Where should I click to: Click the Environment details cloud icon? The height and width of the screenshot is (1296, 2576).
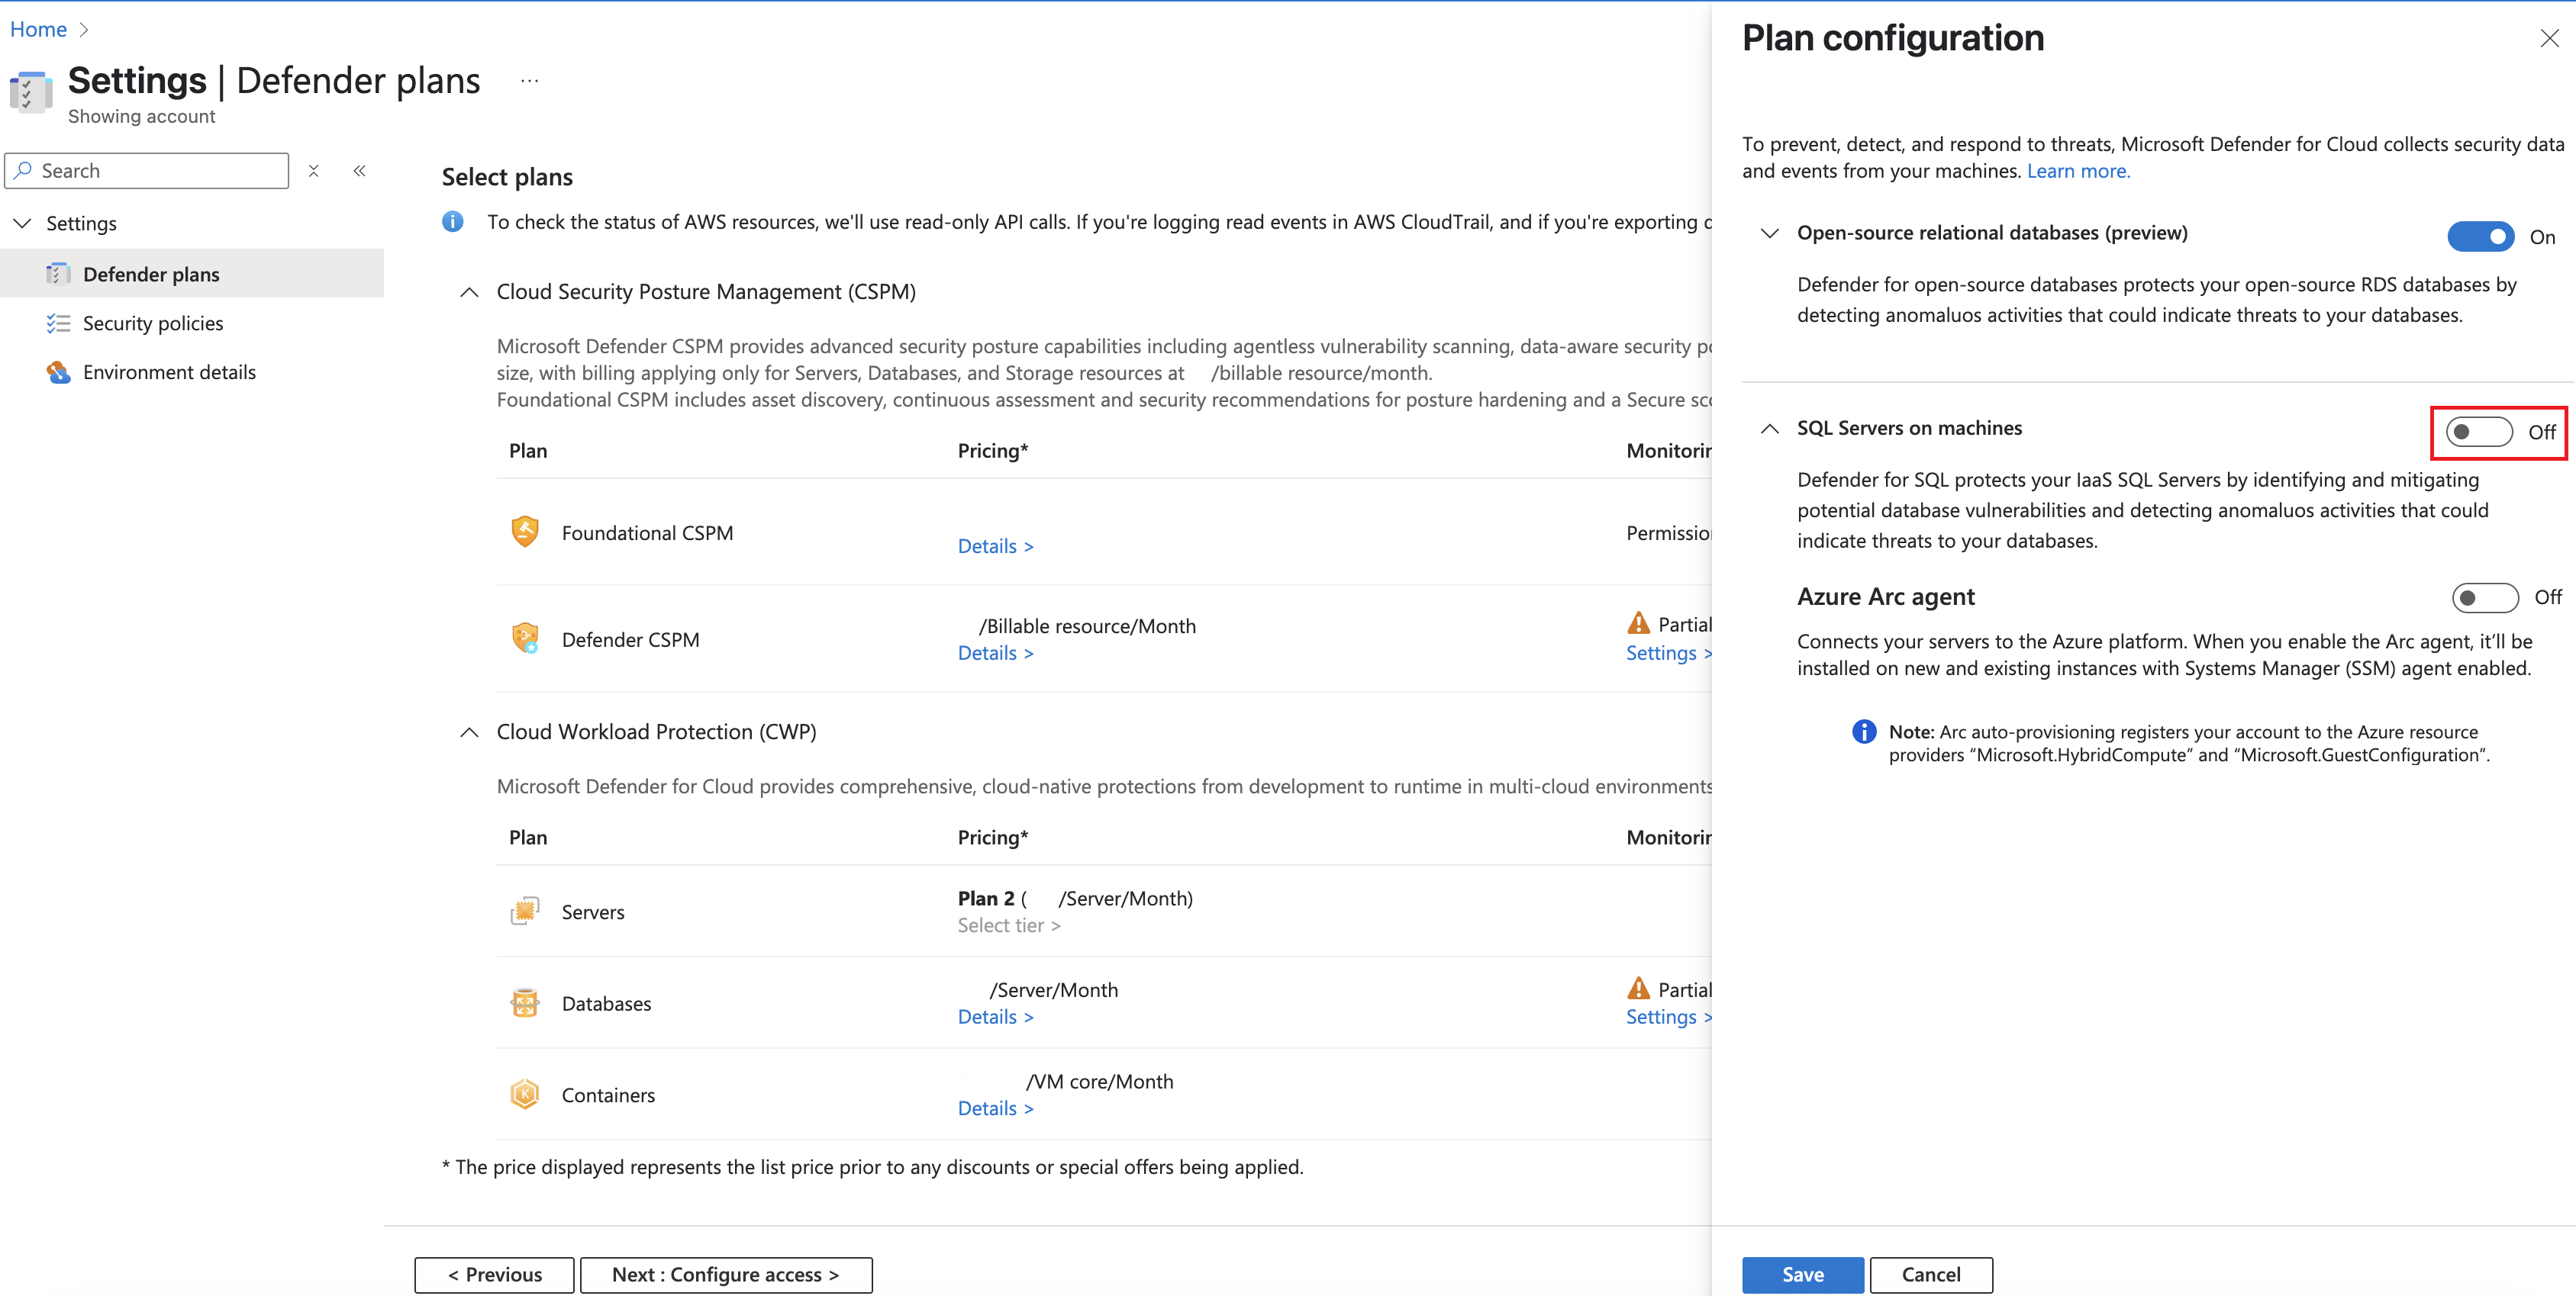tap(58, 373)
